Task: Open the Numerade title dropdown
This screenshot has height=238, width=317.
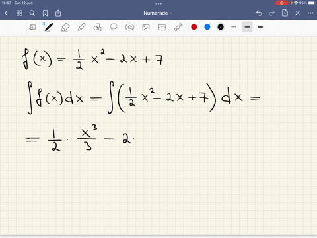Action: point(158,13)
